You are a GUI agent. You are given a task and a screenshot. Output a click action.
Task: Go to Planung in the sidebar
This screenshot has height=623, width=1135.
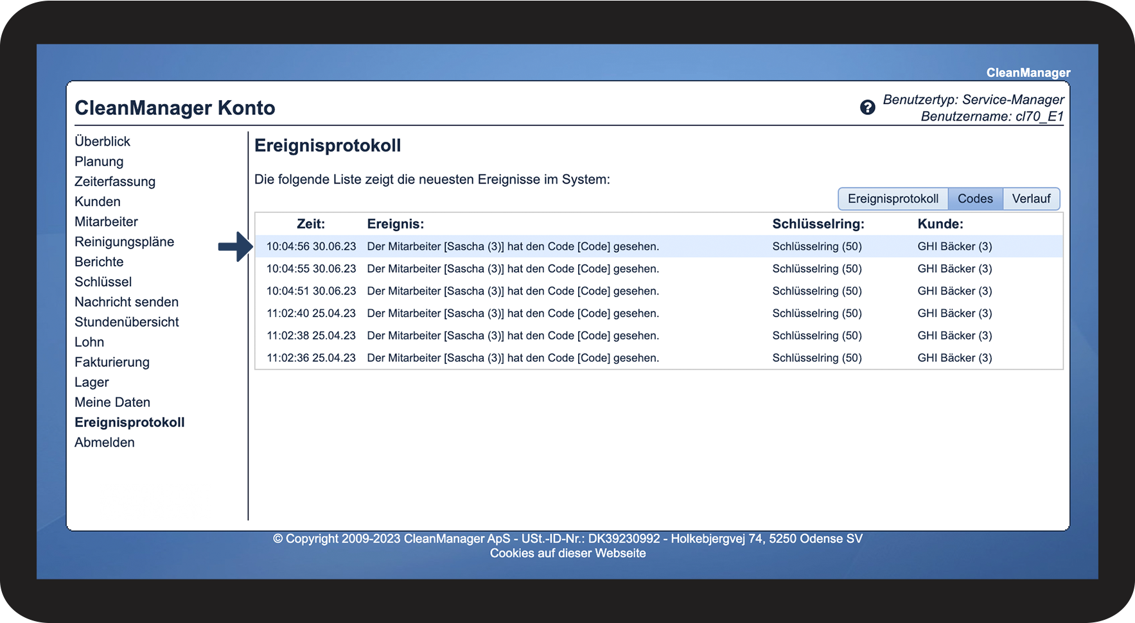99,162
